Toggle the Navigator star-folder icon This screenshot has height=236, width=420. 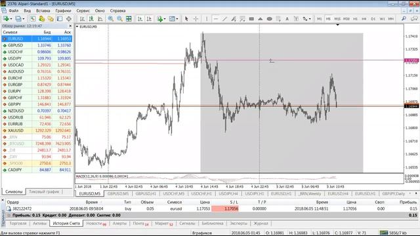click(x=51, y=19)
